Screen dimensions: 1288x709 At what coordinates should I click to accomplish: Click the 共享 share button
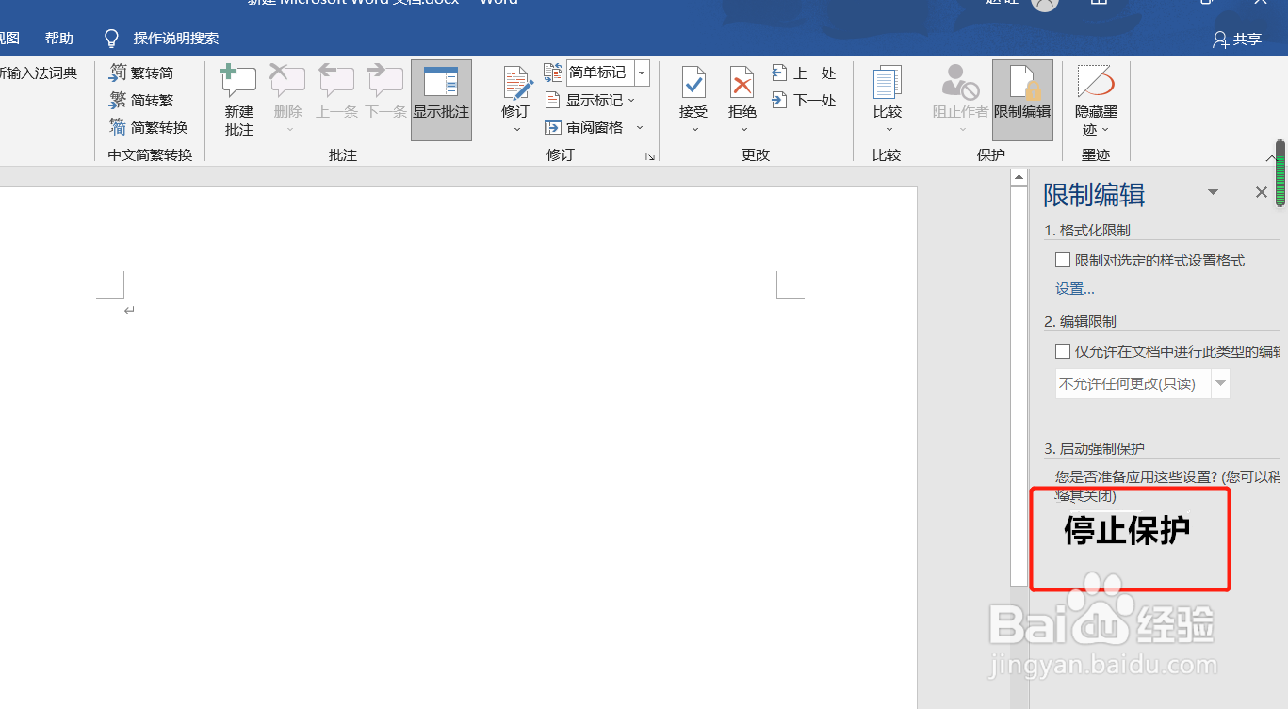coord(1236,39)
